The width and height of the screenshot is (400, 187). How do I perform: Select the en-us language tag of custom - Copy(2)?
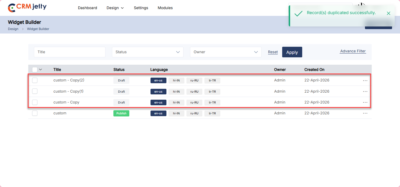[x=158, y=81]
